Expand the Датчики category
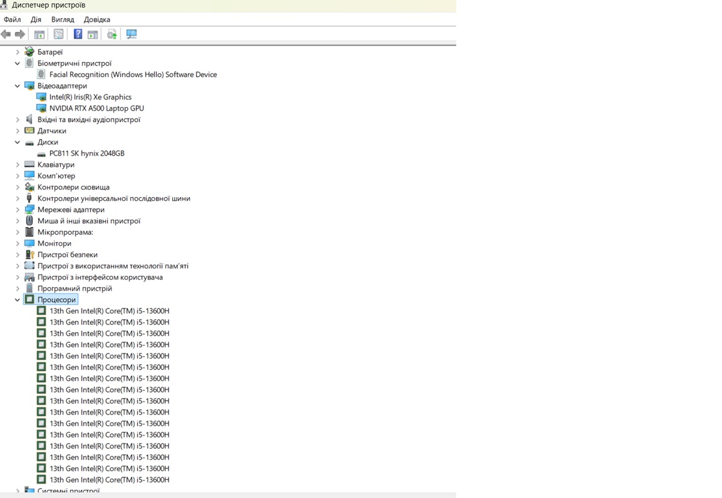Image resolution: width=722 pixels, height=498 pixels. [18, 131]
